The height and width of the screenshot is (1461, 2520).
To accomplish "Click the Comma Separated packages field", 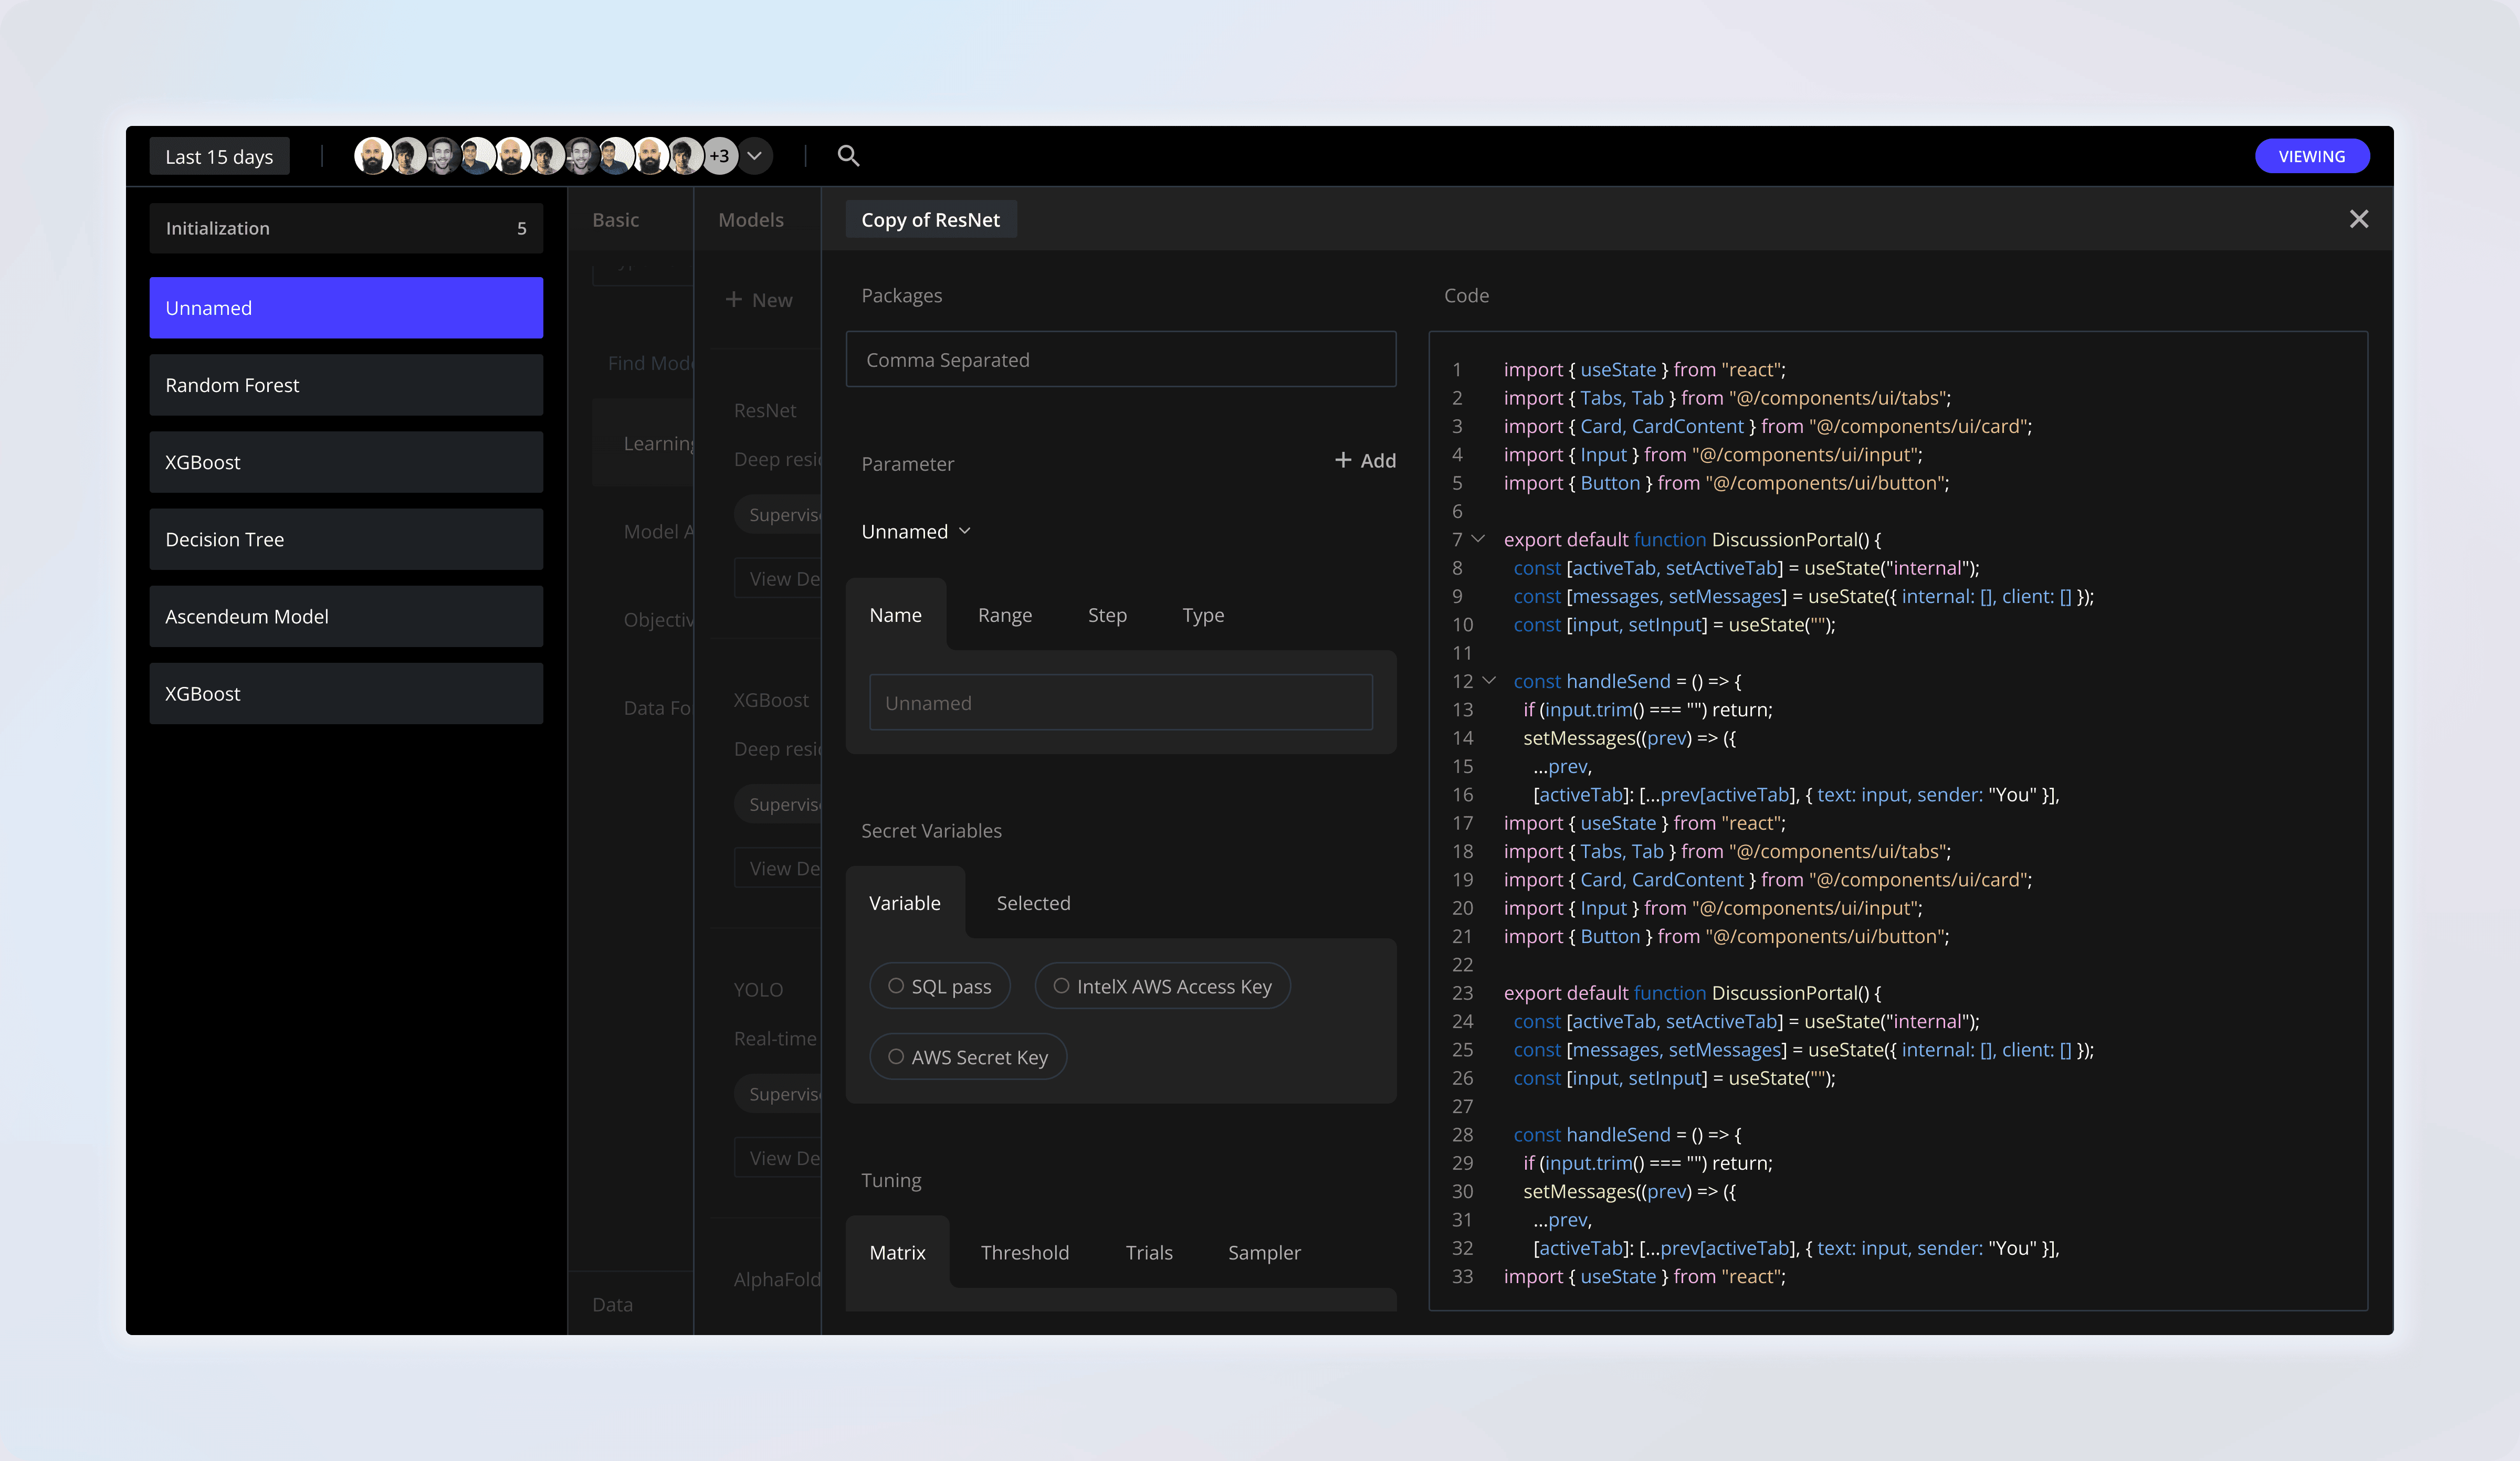I will tap(1120, 360).
